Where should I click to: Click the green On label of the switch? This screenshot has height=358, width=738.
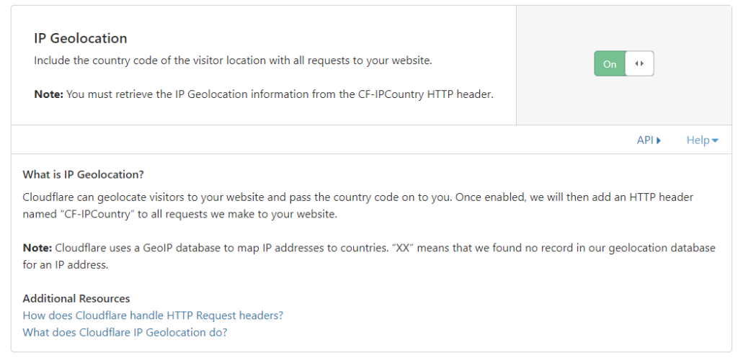[610, 64]
